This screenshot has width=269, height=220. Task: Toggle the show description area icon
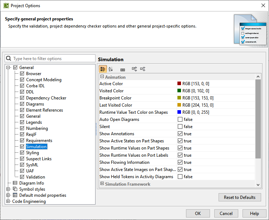[x=122, y=69]
